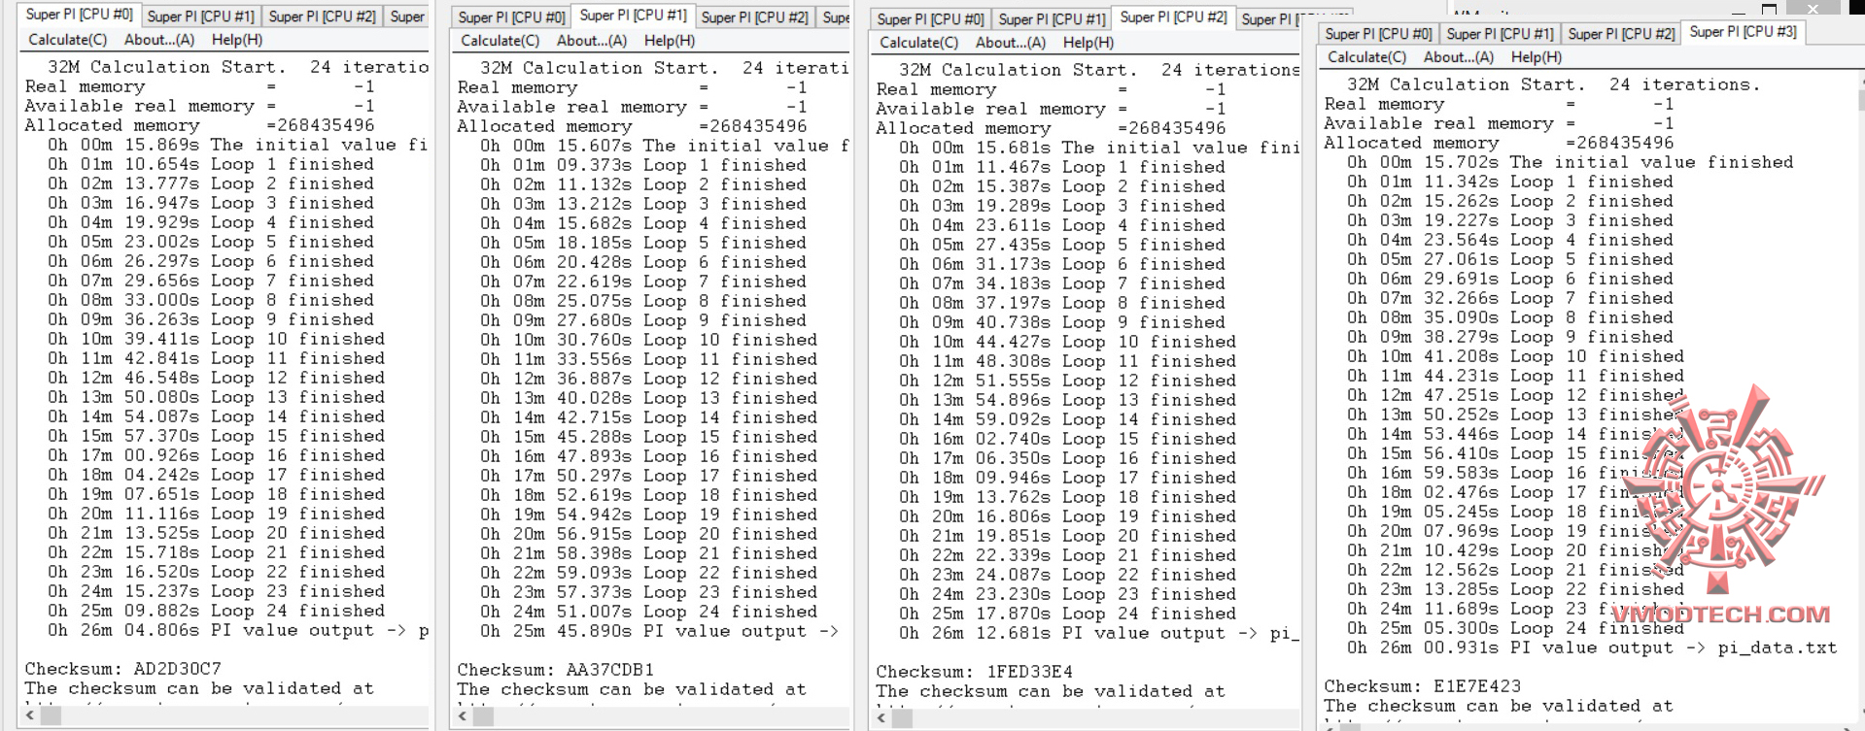Click the Loop 12 line showing 12m 51.555s
Image resolution: width=1865 pixels, height=731 pixels.
click(1067, 381)
